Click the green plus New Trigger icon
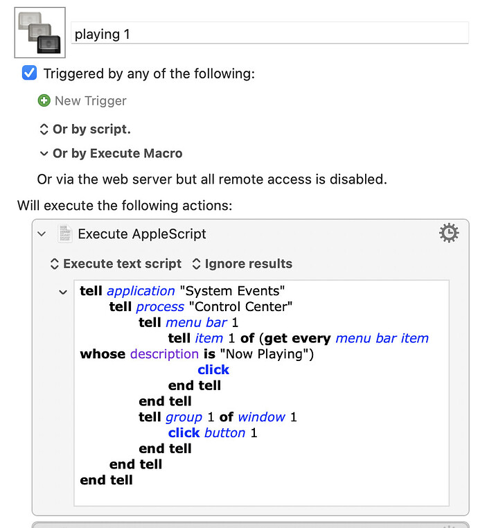Viewport: 478px width, 528px height. [x=44, y=100]
